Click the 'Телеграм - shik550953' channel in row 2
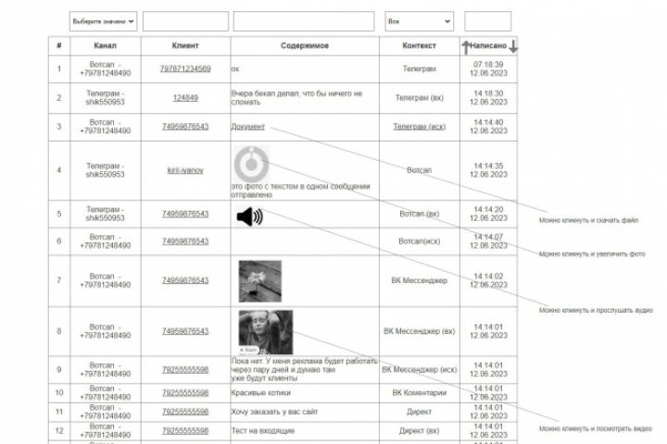Viewport: 667px width, 444px height. tap(105, 98)
